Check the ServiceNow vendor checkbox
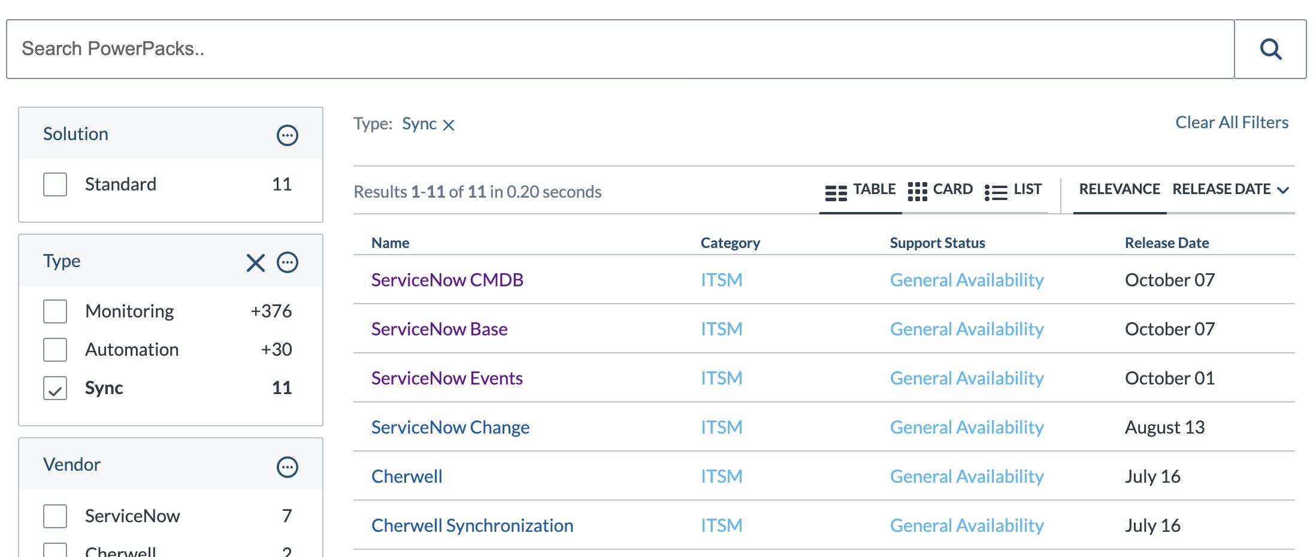 [x=55, y=516]
